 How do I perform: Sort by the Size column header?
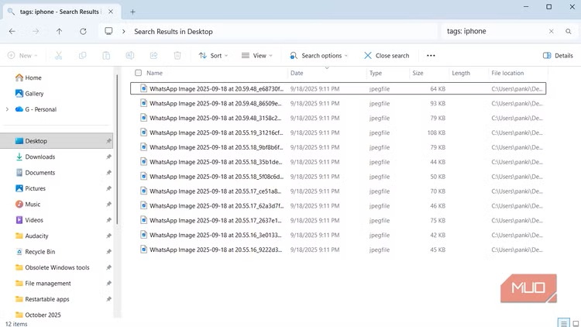(x=418, y=73)
